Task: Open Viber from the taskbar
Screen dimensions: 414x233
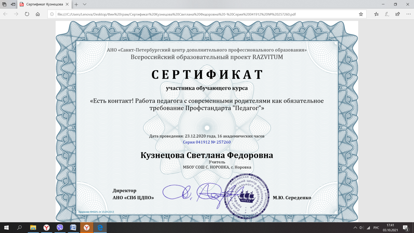Action: pyautogui.click(x=60, y=228)
